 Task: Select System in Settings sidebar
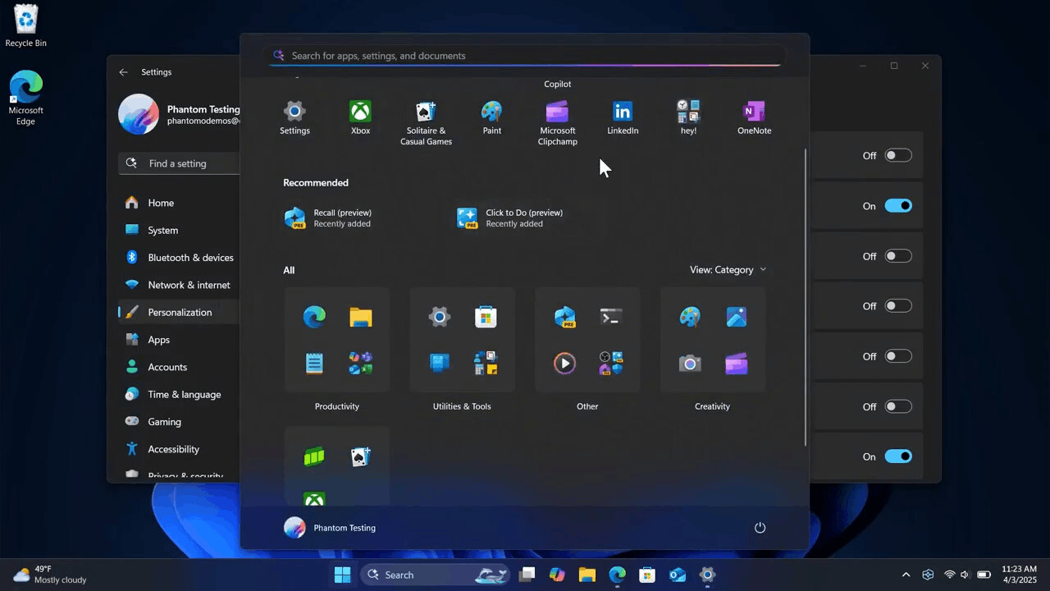point(179,230)
